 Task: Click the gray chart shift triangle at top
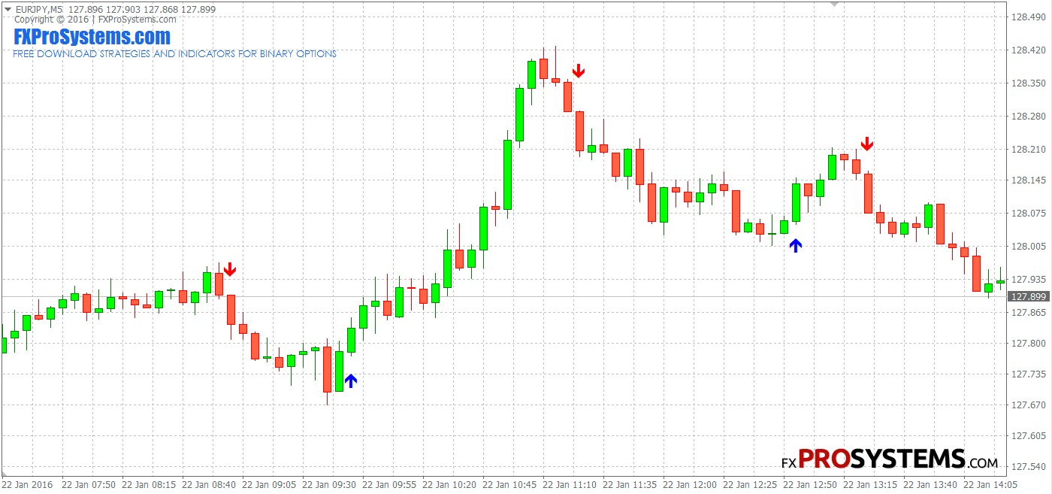[x=833, y=4]
